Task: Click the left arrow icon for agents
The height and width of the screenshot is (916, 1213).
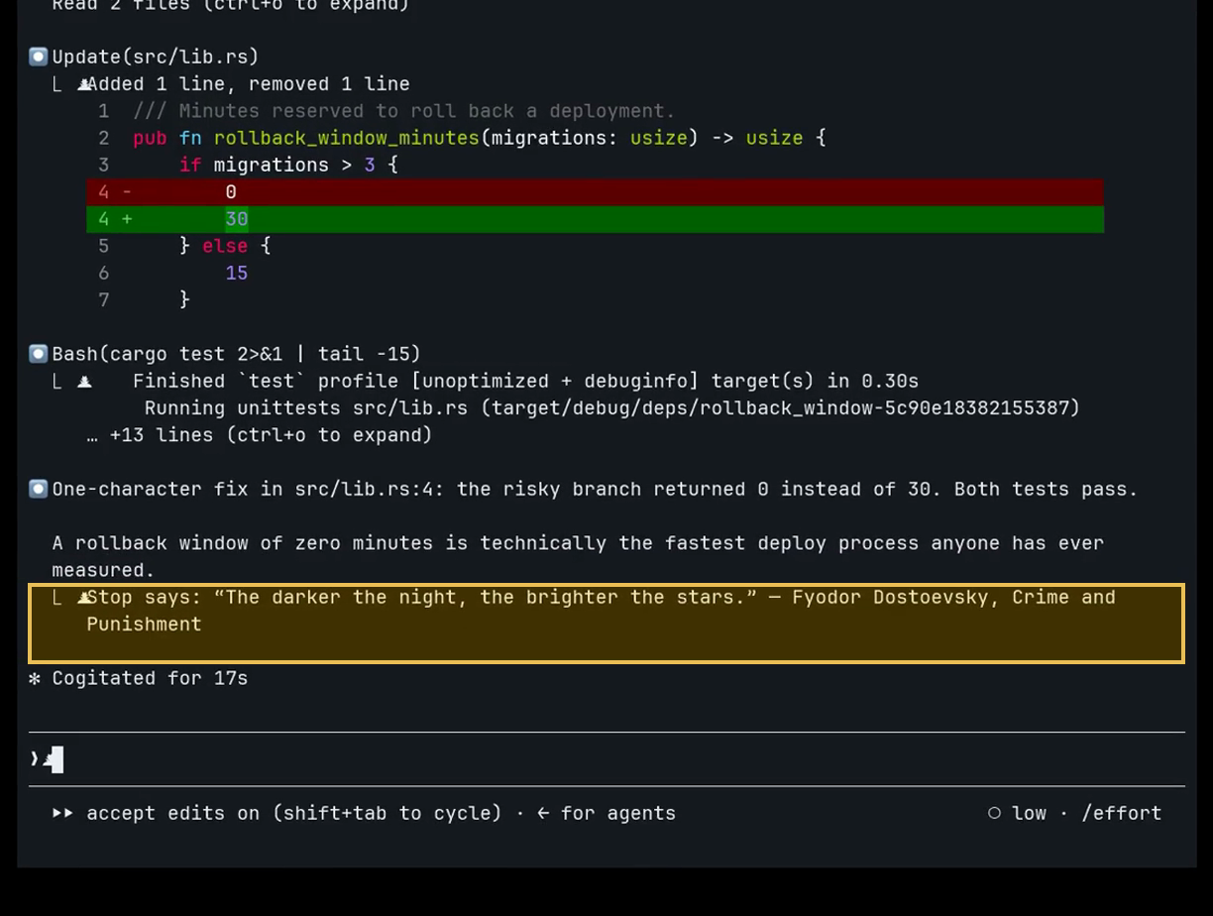Action: tap(543, 813)
